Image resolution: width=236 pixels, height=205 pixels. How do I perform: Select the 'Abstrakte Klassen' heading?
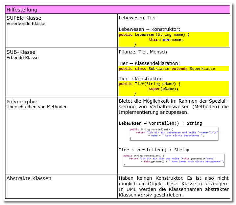pyautogui.click(x=29, y=178)
